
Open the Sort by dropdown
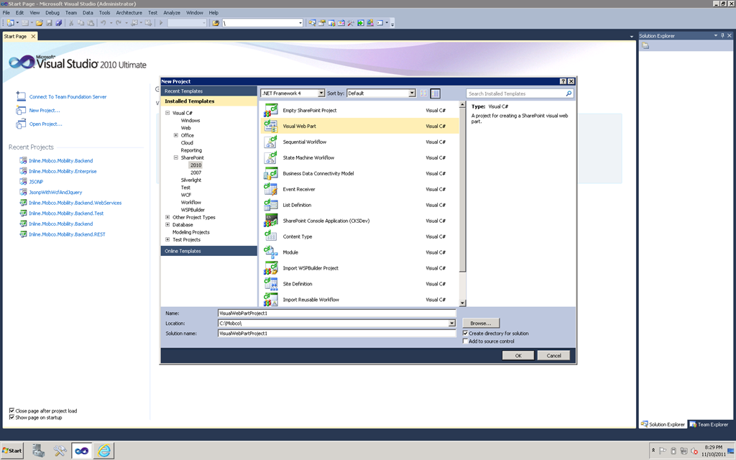(x=412, y=93)
